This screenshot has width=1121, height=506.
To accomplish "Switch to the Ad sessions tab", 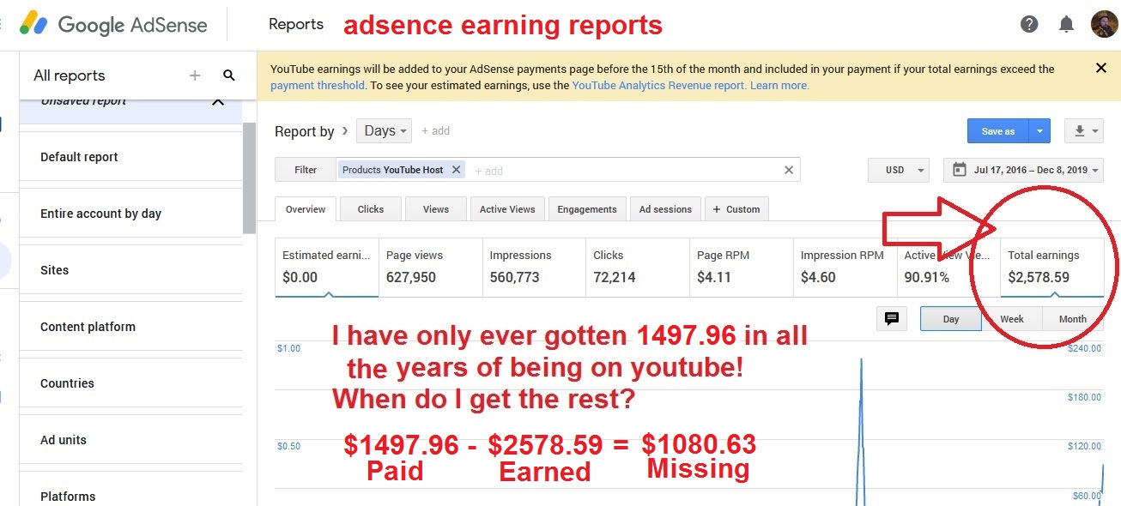I will (665, 209).
